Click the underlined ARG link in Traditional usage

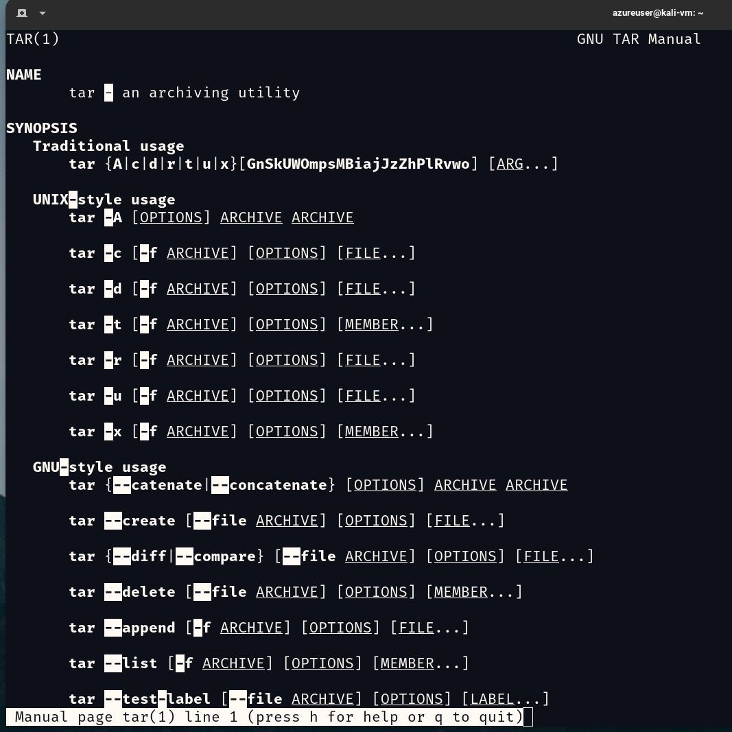pos(509,163)
